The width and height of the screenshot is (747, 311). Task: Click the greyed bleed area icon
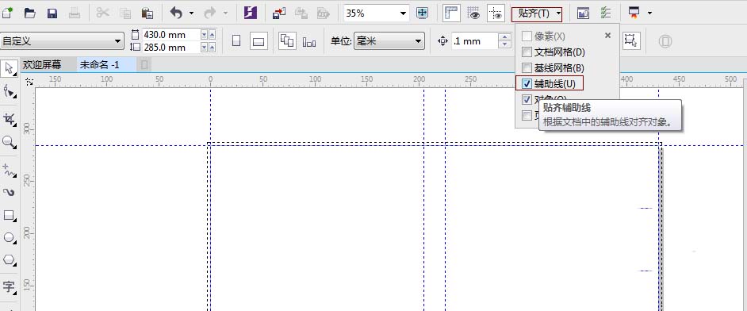tap(665, 41)
